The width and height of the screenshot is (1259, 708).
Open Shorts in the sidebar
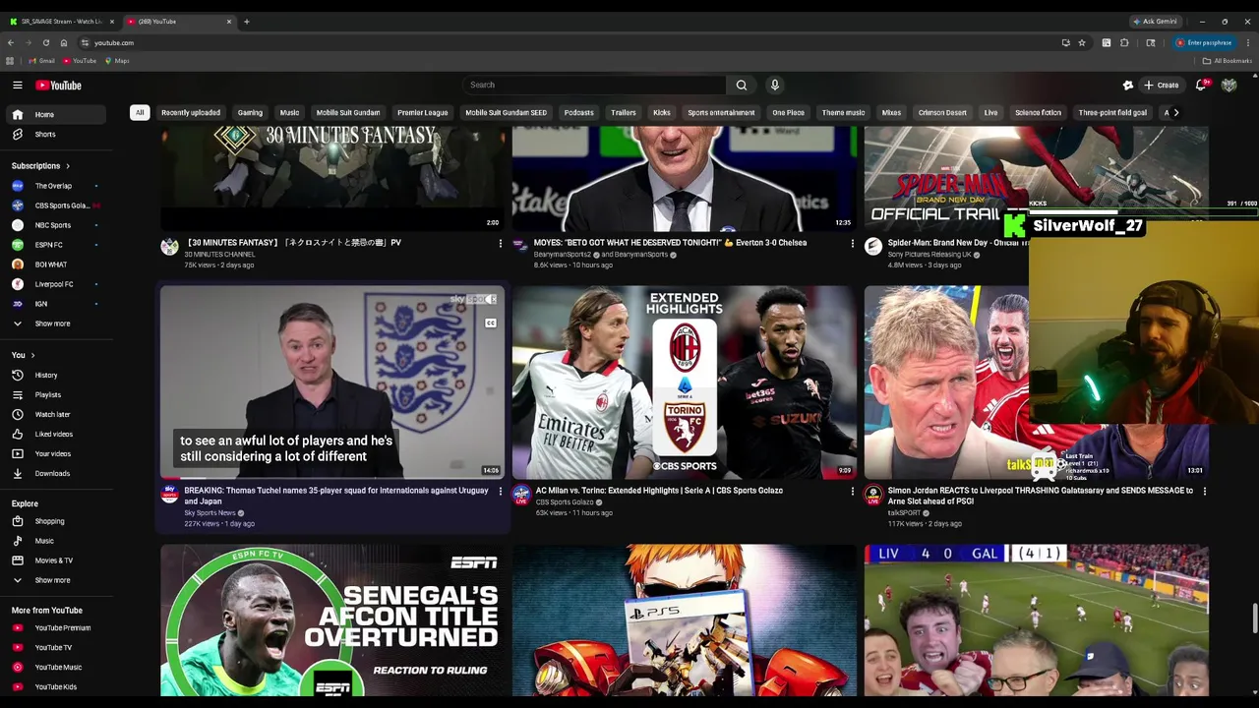coord(57,134)
